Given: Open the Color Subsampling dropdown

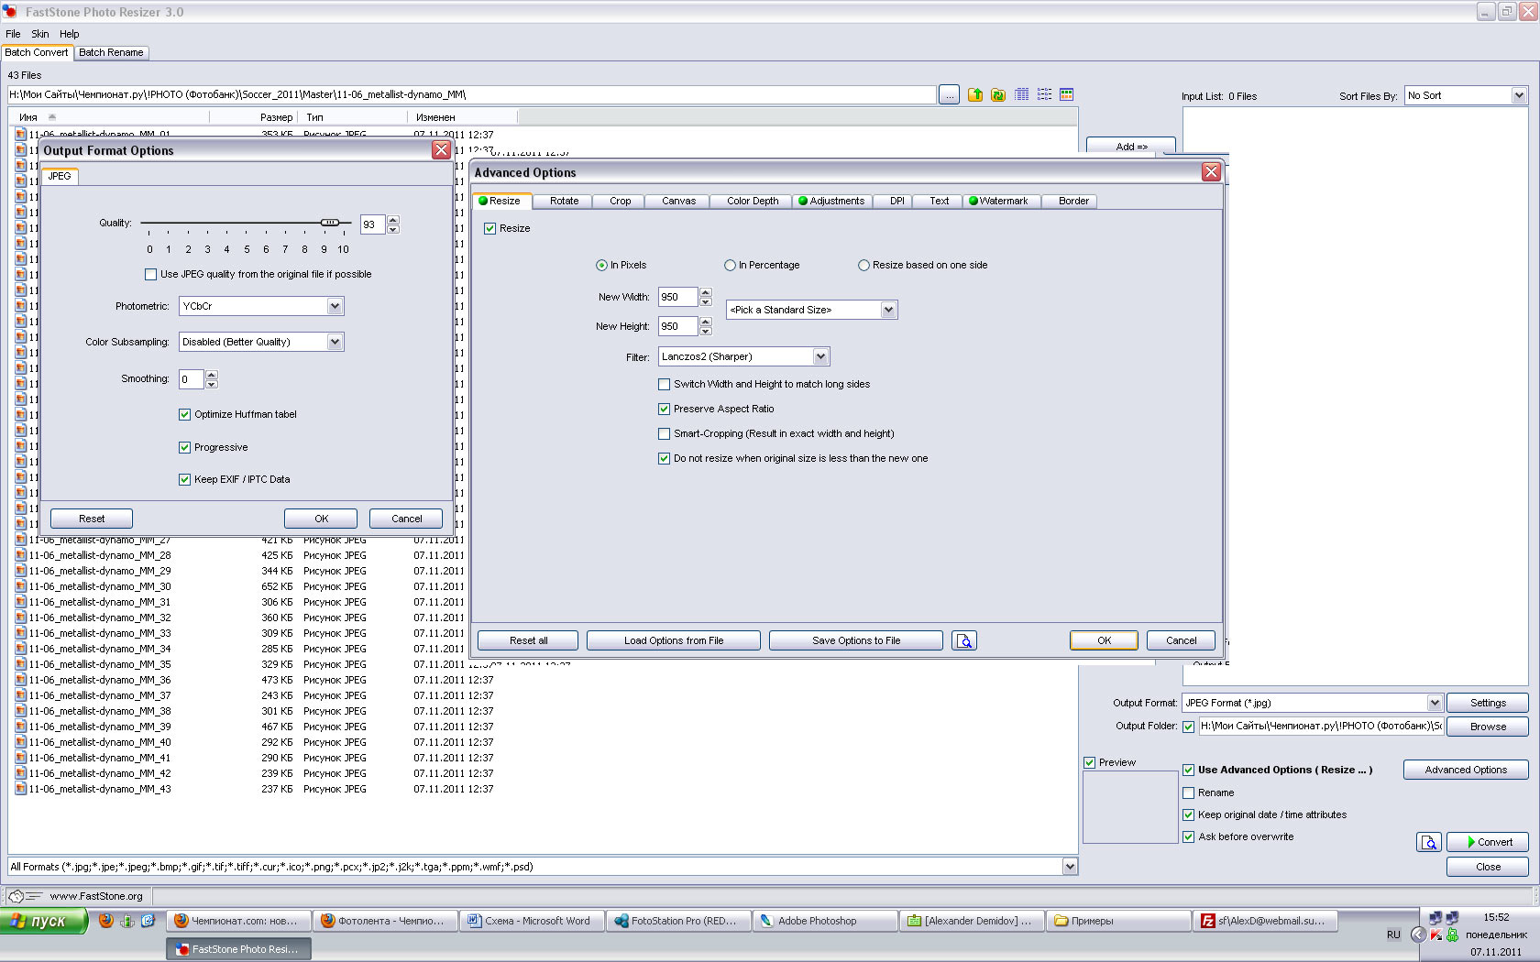Looking at the screenshot, I should (x=335, y=343).
